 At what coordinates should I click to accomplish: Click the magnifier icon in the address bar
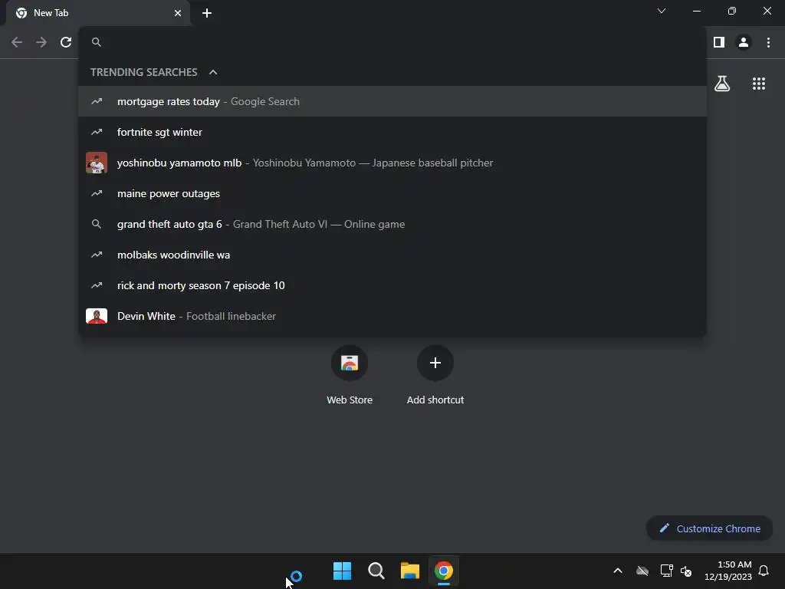coord(97,43)
